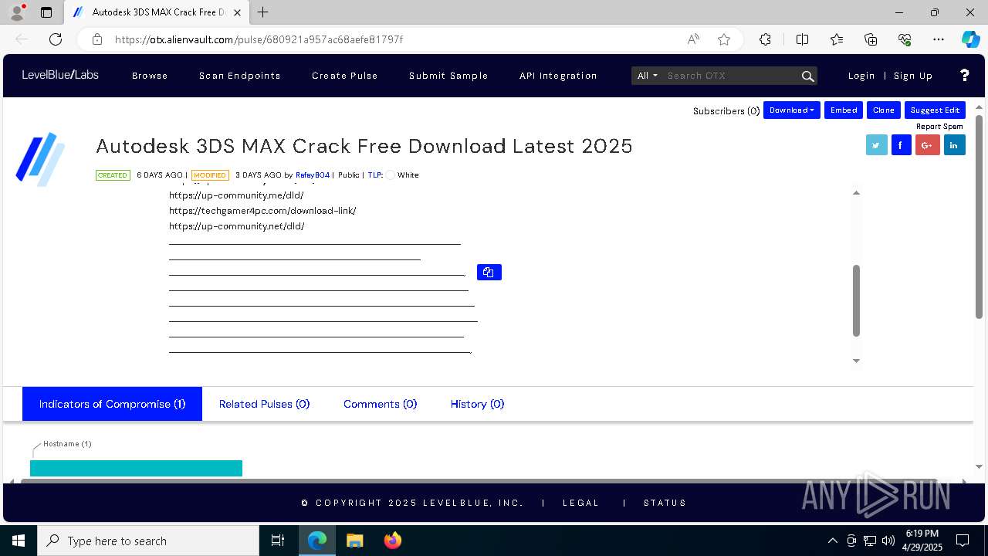Switch to History tab
The width and height of the screenshot is (988, 556).
click(477, 404)
